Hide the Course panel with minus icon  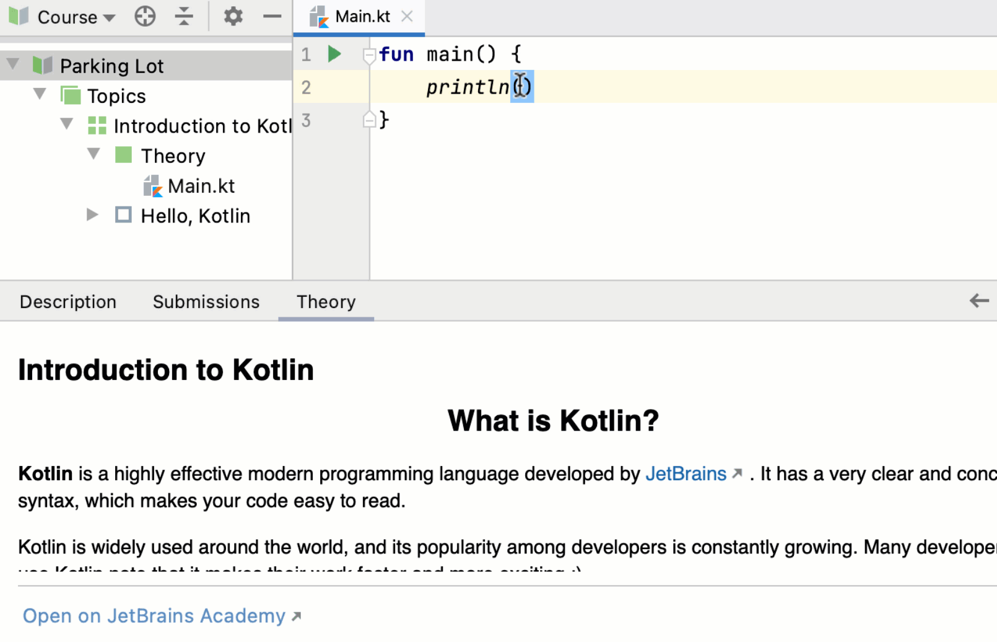(272, 17)
